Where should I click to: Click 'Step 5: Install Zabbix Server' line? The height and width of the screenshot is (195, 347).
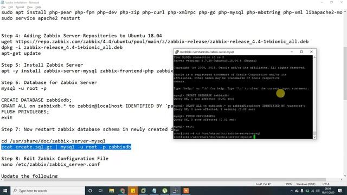click(x=42, y=65)
